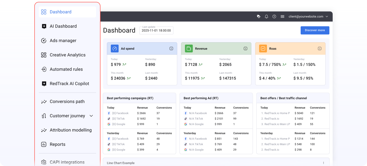Click the orange Roas chart icon
The height and width of the screenshot is (166, 367).
(x=263, y=49)
